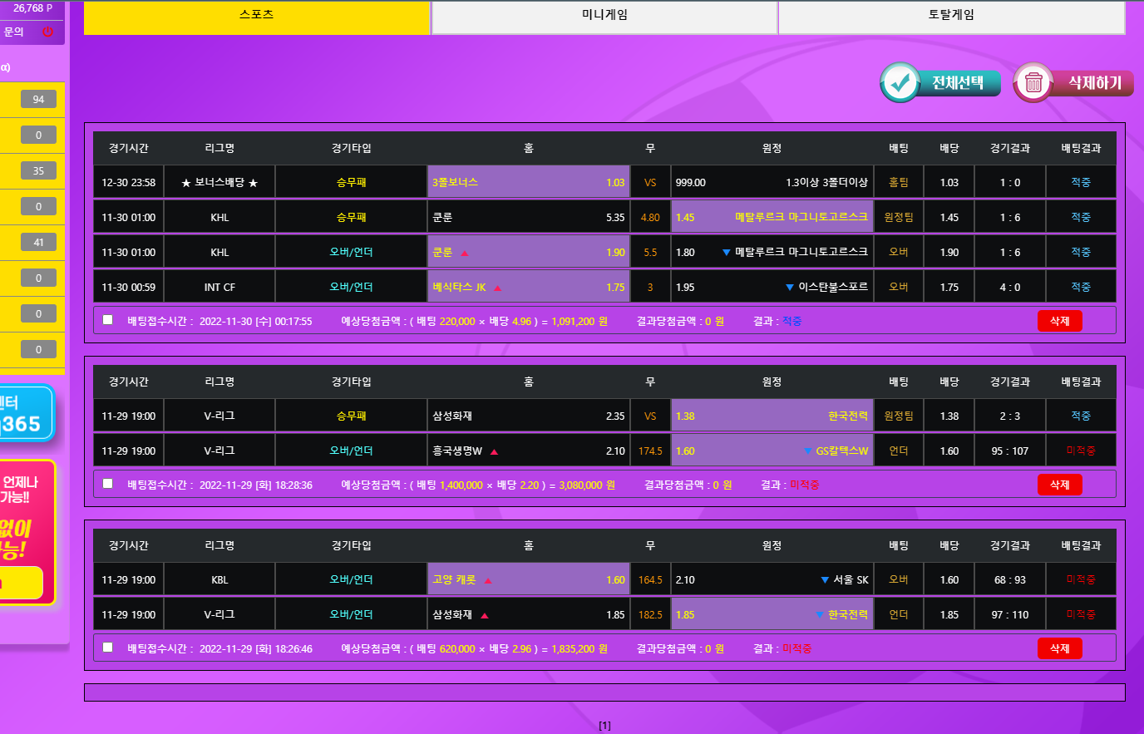Click the red up arrow beside 고양 캐롯
Screen dimensions: 1144x734
pyautogui.click(x=488, y=580)
